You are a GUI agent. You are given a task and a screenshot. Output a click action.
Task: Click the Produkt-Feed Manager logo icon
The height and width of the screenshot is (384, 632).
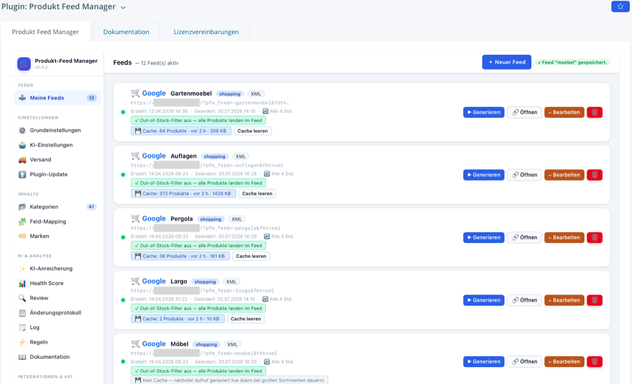[24, 64]
